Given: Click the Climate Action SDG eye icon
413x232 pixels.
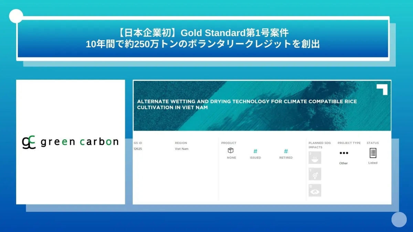Looking at the screenshot, I should [315, 190].
